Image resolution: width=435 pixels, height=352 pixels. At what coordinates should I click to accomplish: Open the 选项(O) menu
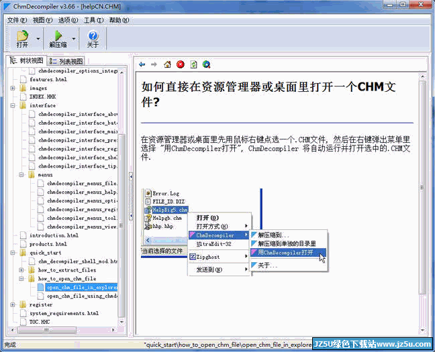[68, 20]
